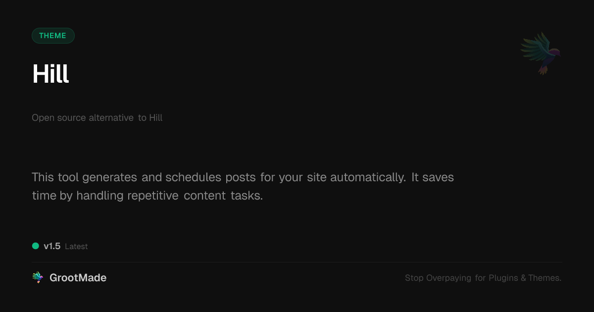Click the description line ending content tasks
The image size is (594, 312).
148,196
